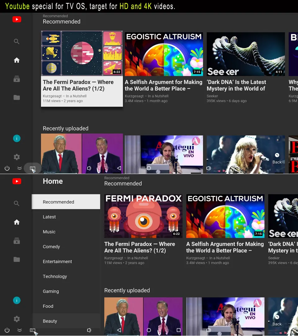Click power icon in screen without Home menu
Image resolution: width=298 pixels, height=336 pixels.
(7, 168)
